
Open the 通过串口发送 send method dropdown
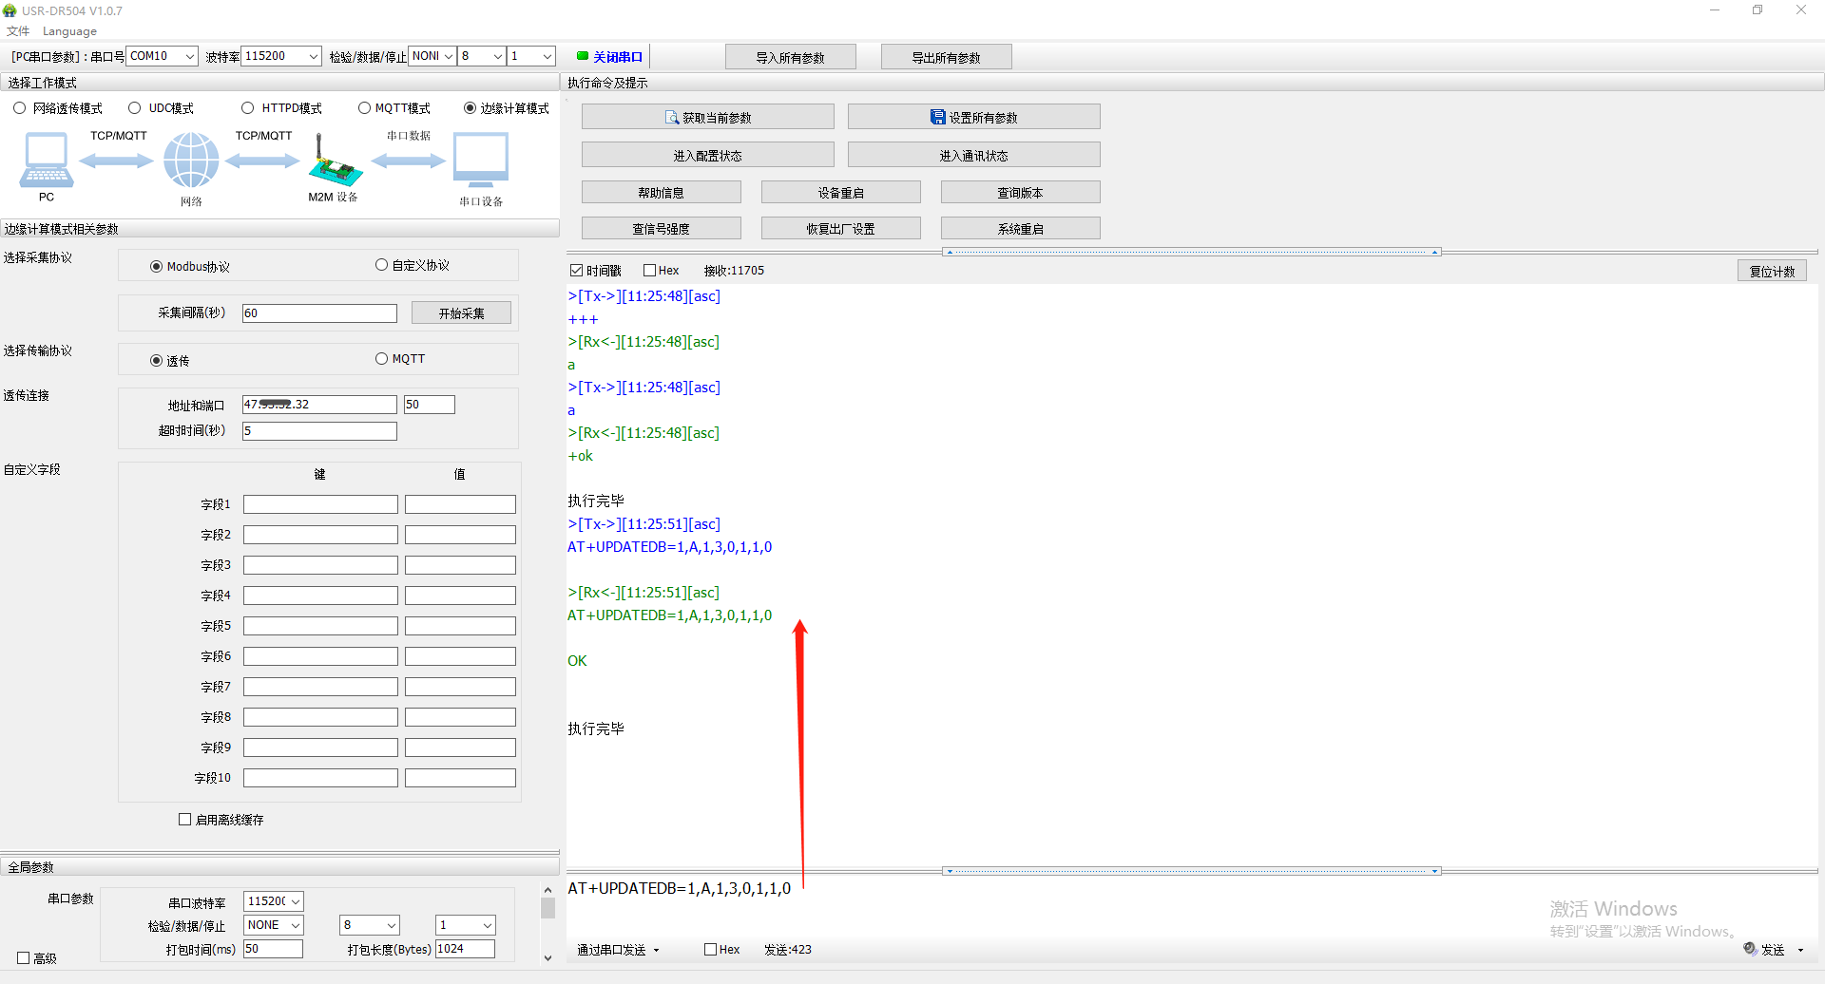click(618, 950)
